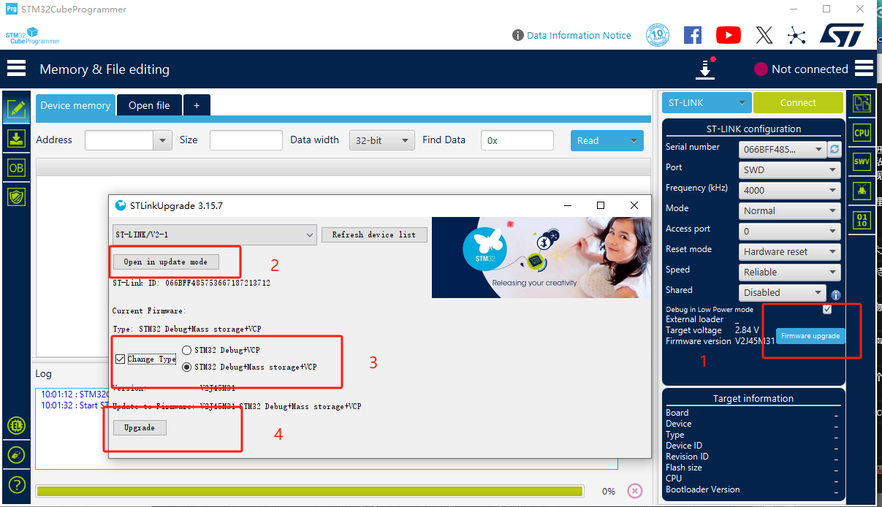Refresh the ST-LINK serial number list
Image resolution: width=882 pixels, height=507 pixels.
[x=835, y=149]
